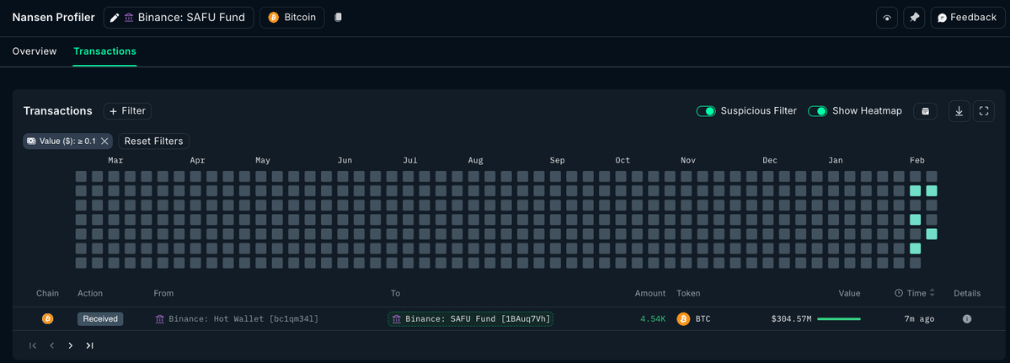The width and height of the screenshot is (1010, 363).
Task: Click the Token column header
Action: coord(688,293)
